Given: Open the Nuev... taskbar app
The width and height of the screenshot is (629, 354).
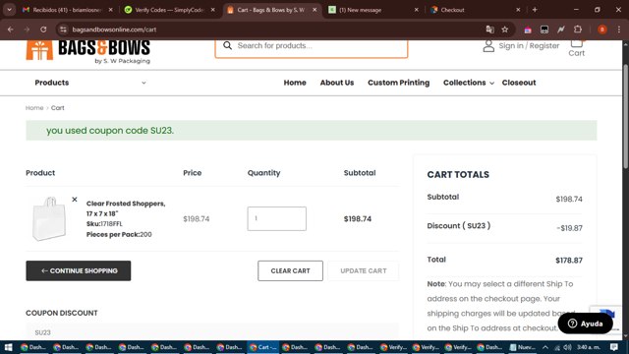Looking at the screenshot, I should 523,347.
